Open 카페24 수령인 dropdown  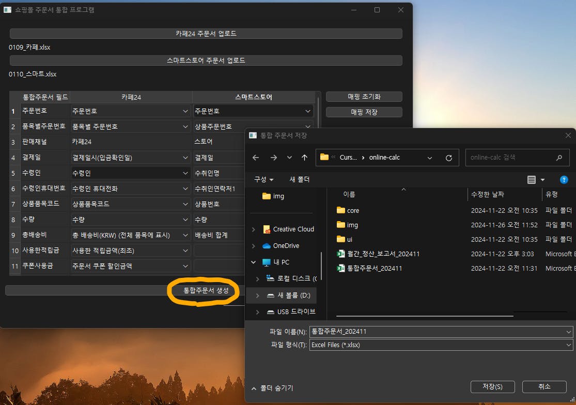pos(130,173)
